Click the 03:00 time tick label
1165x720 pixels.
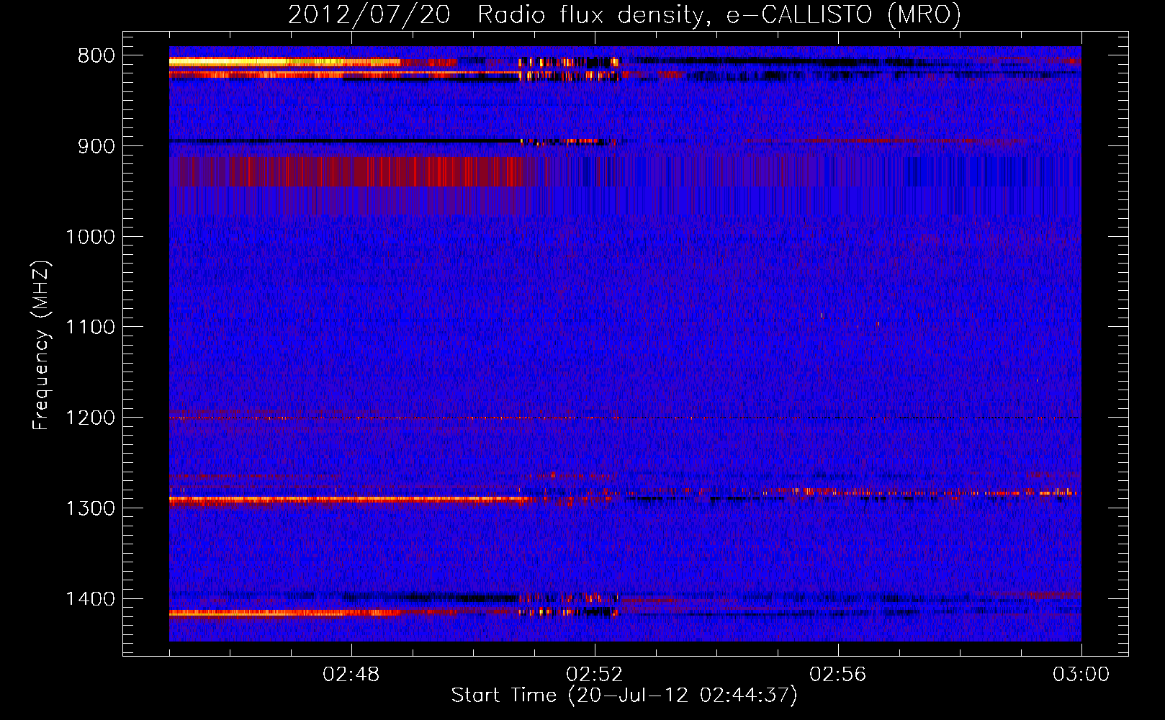pos(1081,675)
